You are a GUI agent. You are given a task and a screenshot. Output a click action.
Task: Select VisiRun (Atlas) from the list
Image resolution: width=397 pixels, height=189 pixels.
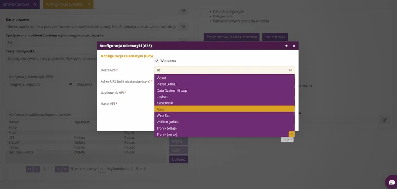click(224, 122)
